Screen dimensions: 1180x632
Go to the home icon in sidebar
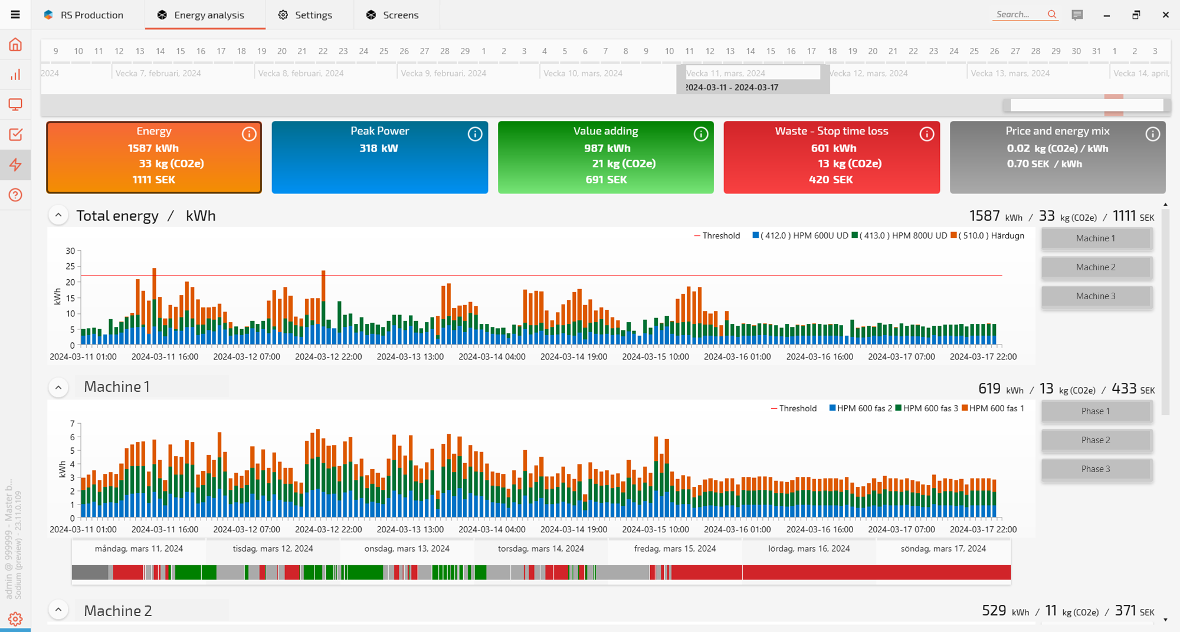pyautogui.click(x=15, y=45)
